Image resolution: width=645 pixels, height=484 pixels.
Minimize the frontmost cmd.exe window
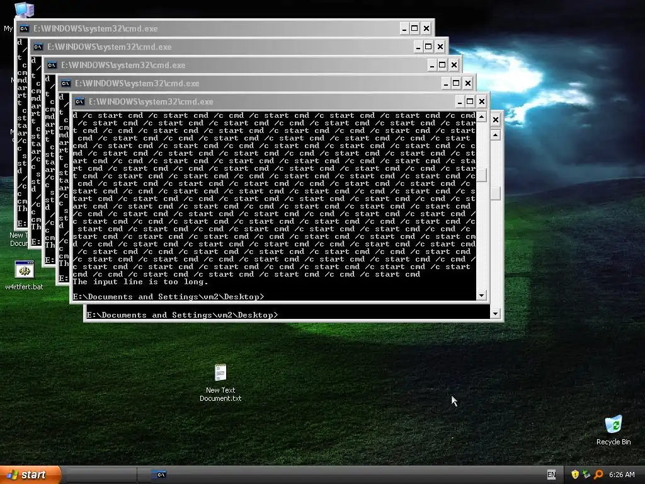pyautogui.click(x=459, y=101)
